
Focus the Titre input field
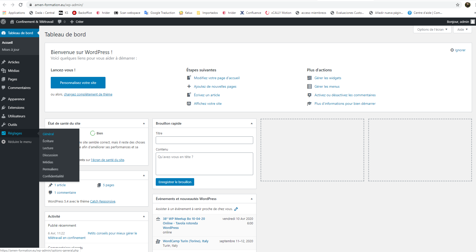[x=204, y=140]
